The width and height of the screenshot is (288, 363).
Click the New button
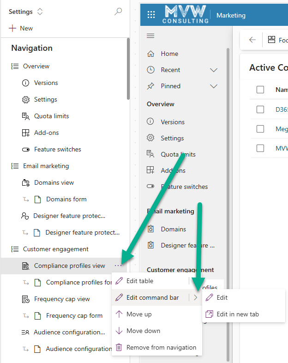[21, 28]
